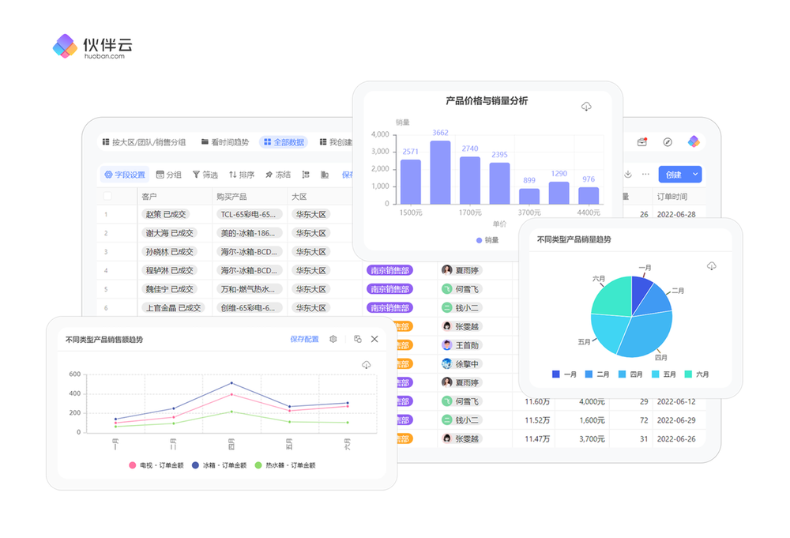Viewport: 790px width, 538px height.
Task: Toggle 六月 legend item in pie chart
Action: coord(697,374)
